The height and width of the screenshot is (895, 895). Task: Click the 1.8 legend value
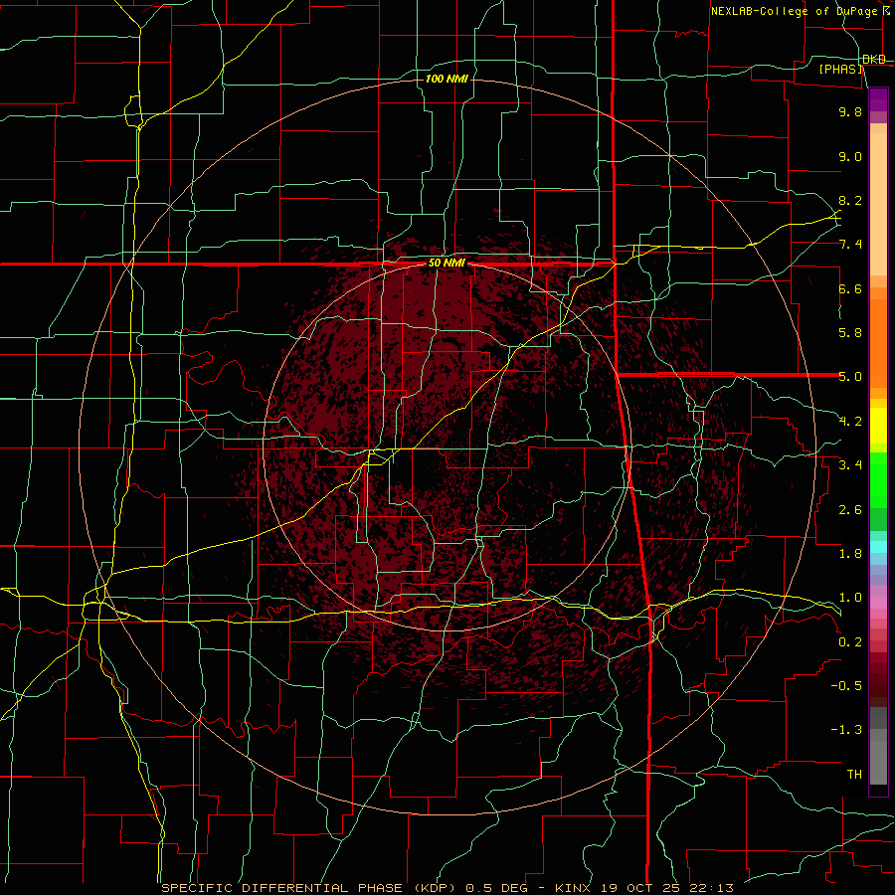click(x=850, y=554)
